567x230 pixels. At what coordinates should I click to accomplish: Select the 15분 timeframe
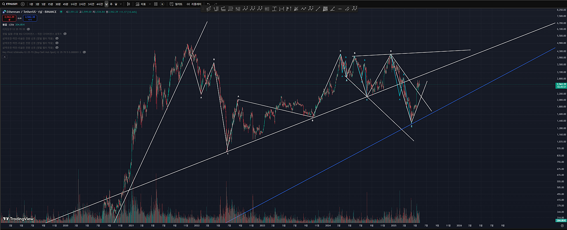[50, 4]
